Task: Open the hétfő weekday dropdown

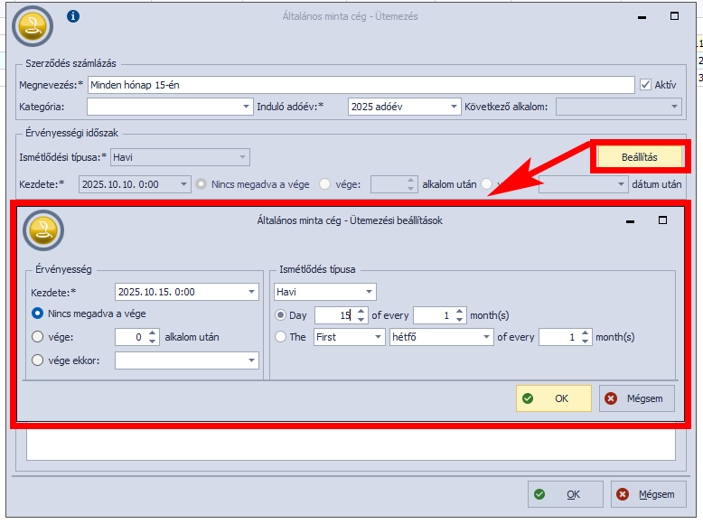Action: (486, 337)
